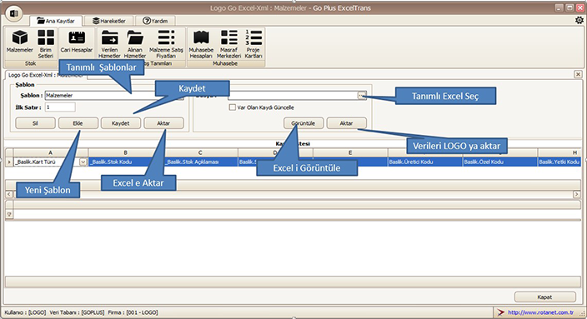Screen dimensions: 587x319
Task: Open Muhasebe Hesapları icon
Action: point(201,44)
